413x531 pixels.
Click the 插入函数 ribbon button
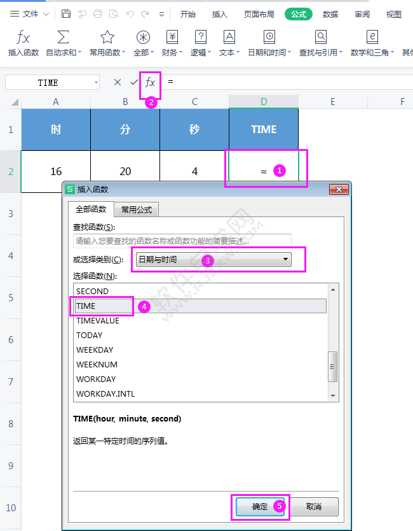coord(24,43)
